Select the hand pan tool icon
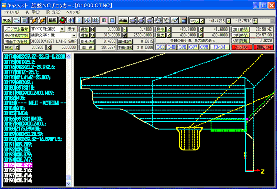 coord(166,20)
